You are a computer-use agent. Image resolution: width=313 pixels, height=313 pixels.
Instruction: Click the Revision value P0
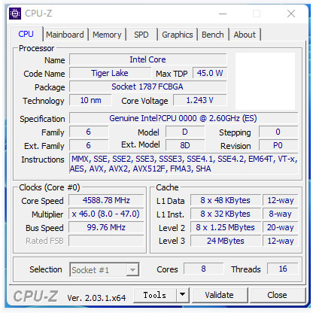[278, 145]
